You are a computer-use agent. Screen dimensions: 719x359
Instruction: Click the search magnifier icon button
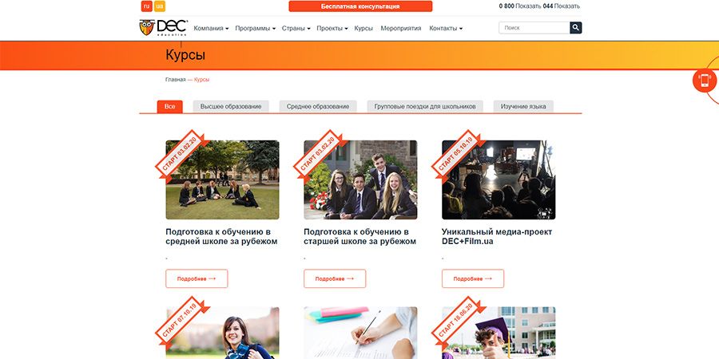(575, 28)
